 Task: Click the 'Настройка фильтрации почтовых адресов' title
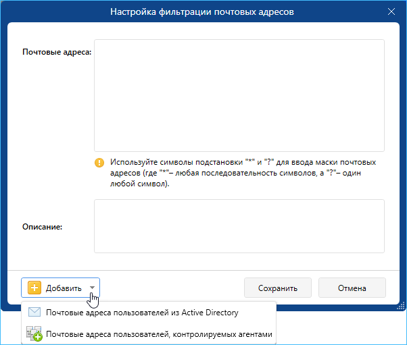(203, 11)
